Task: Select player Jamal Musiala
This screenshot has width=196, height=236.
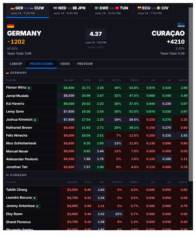Action: coord(17,96)
